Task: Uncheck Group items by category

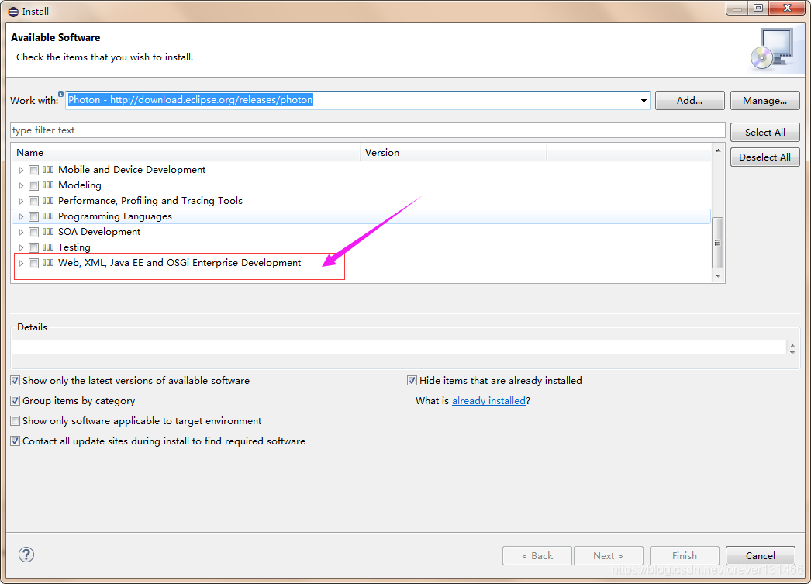Action: [x=16, y=401]
